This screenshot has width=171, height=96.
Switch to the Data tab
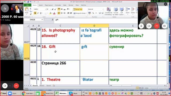(x=65, y=5)
